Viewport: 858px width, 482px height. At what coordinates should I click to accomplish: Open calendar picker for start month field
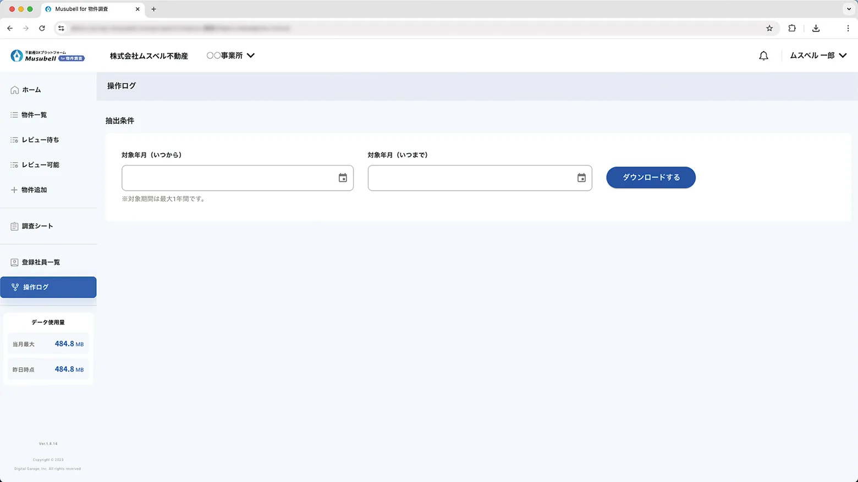pos(343,178)
